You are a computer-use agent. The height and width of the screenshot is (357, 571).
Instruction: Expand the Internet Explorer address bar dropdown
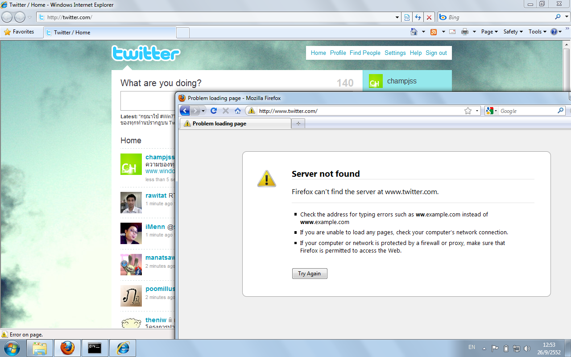pyautogui.click(x=397, y=17)
